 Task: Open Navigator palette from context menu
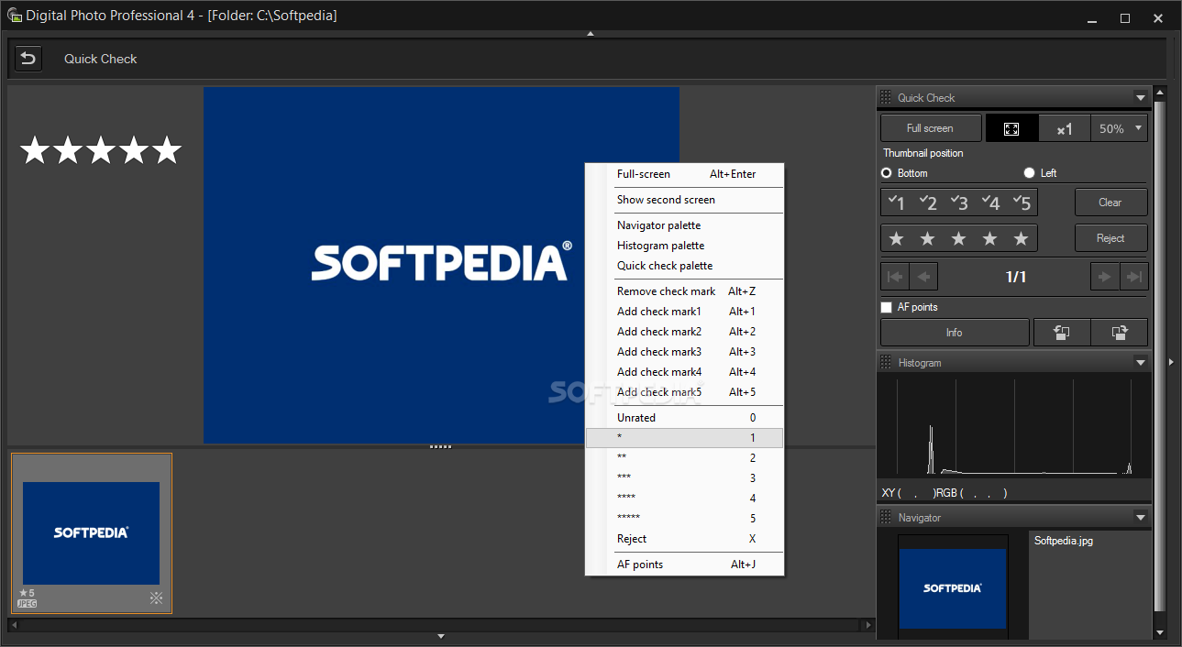pos(685,225)
